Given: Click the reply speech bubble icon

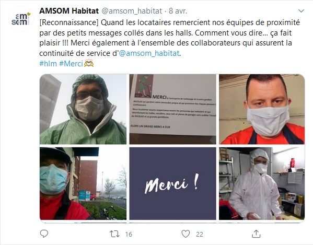Looking at the screenshot, I should (x=44, y=234).
